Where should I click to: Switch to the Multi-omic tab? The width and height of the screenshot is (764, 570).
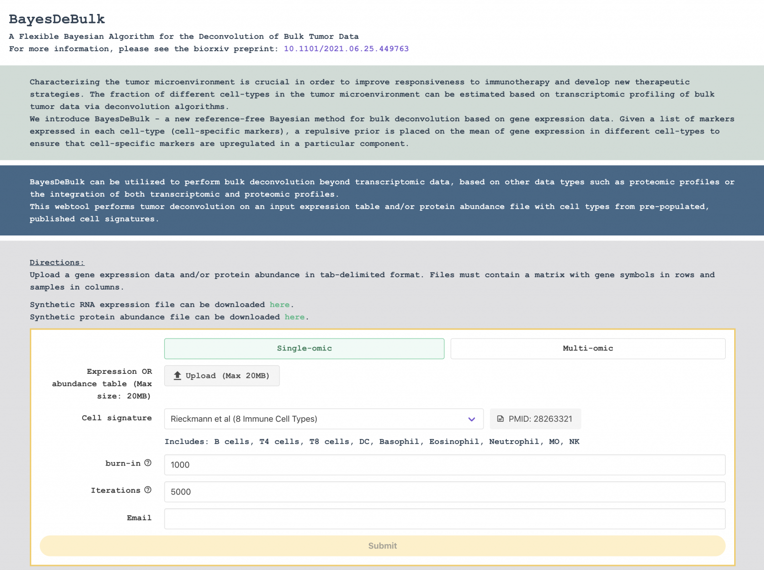pyautogui.click(x=587, y=348)
